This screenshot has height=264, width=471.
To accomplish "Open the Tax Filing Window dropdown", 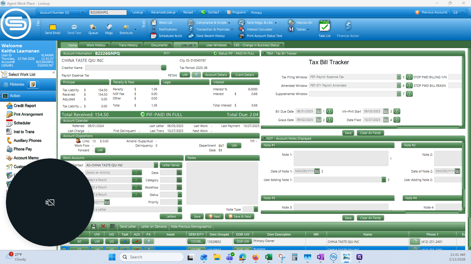I will pos(399,77).
